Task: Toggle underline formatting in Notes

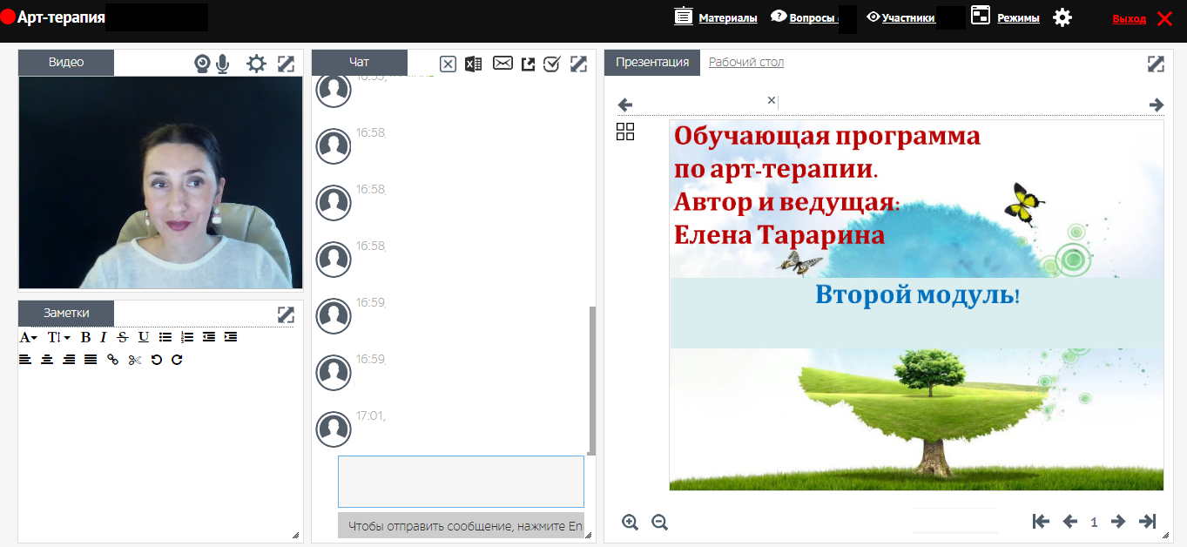Action: (x=144, y=337)
